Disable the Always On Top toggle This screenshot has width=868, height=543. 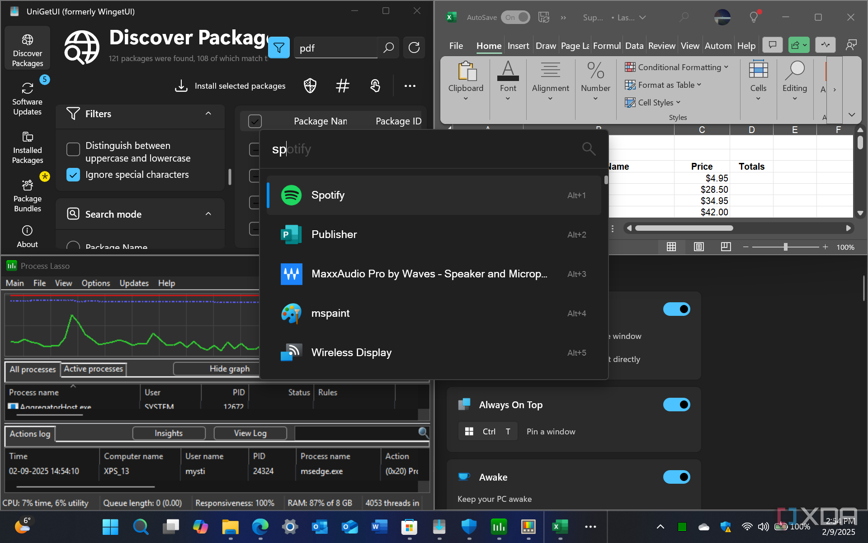[x=676, y=405]
